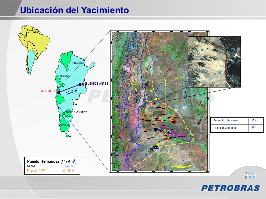Click the '38,45 %' value

tap(68, 166)
